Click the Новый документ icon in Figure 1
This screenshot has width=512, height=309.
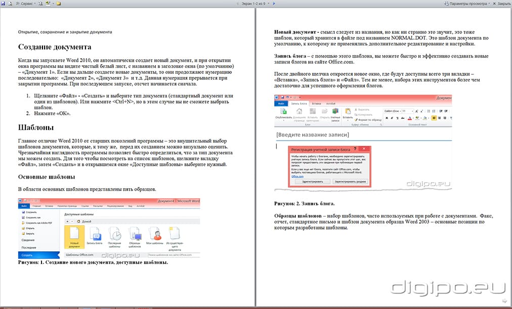click(74, 235)
